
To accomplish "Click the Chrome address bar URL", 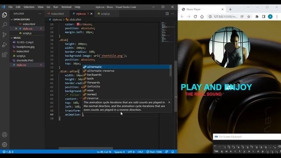I will pos(225,17).
